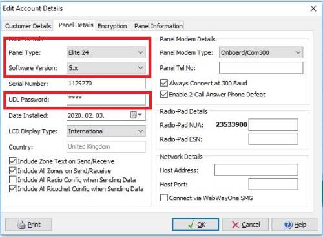Image resolution: width=323 pixels, height=237 pixels.
Task: Click the green checkmark OK button
Action: click(196, 224)
